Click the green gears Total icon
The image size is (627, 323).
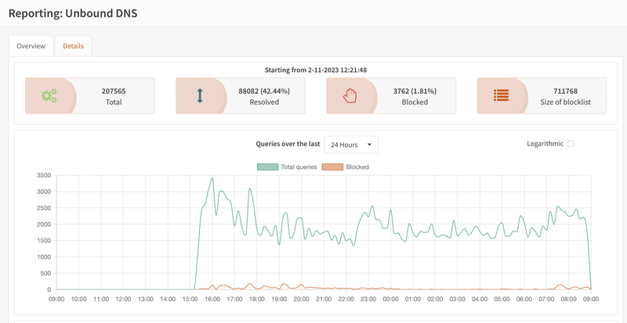coord(49,96)
